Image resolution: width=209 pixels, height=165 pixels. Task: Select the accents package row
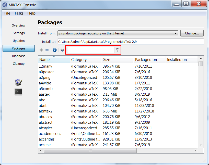118,145
